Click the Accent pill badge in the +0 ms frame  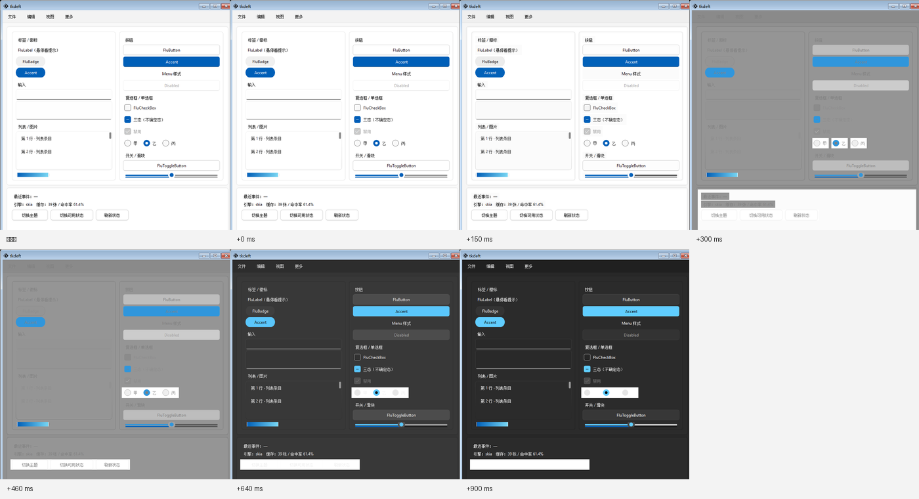click(261, 73)
